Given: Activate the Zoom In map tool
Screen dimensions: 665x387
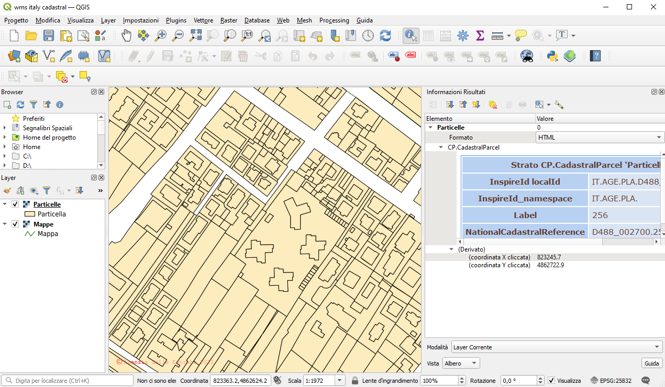Looking at the screenshot, I should coord(161,36).
